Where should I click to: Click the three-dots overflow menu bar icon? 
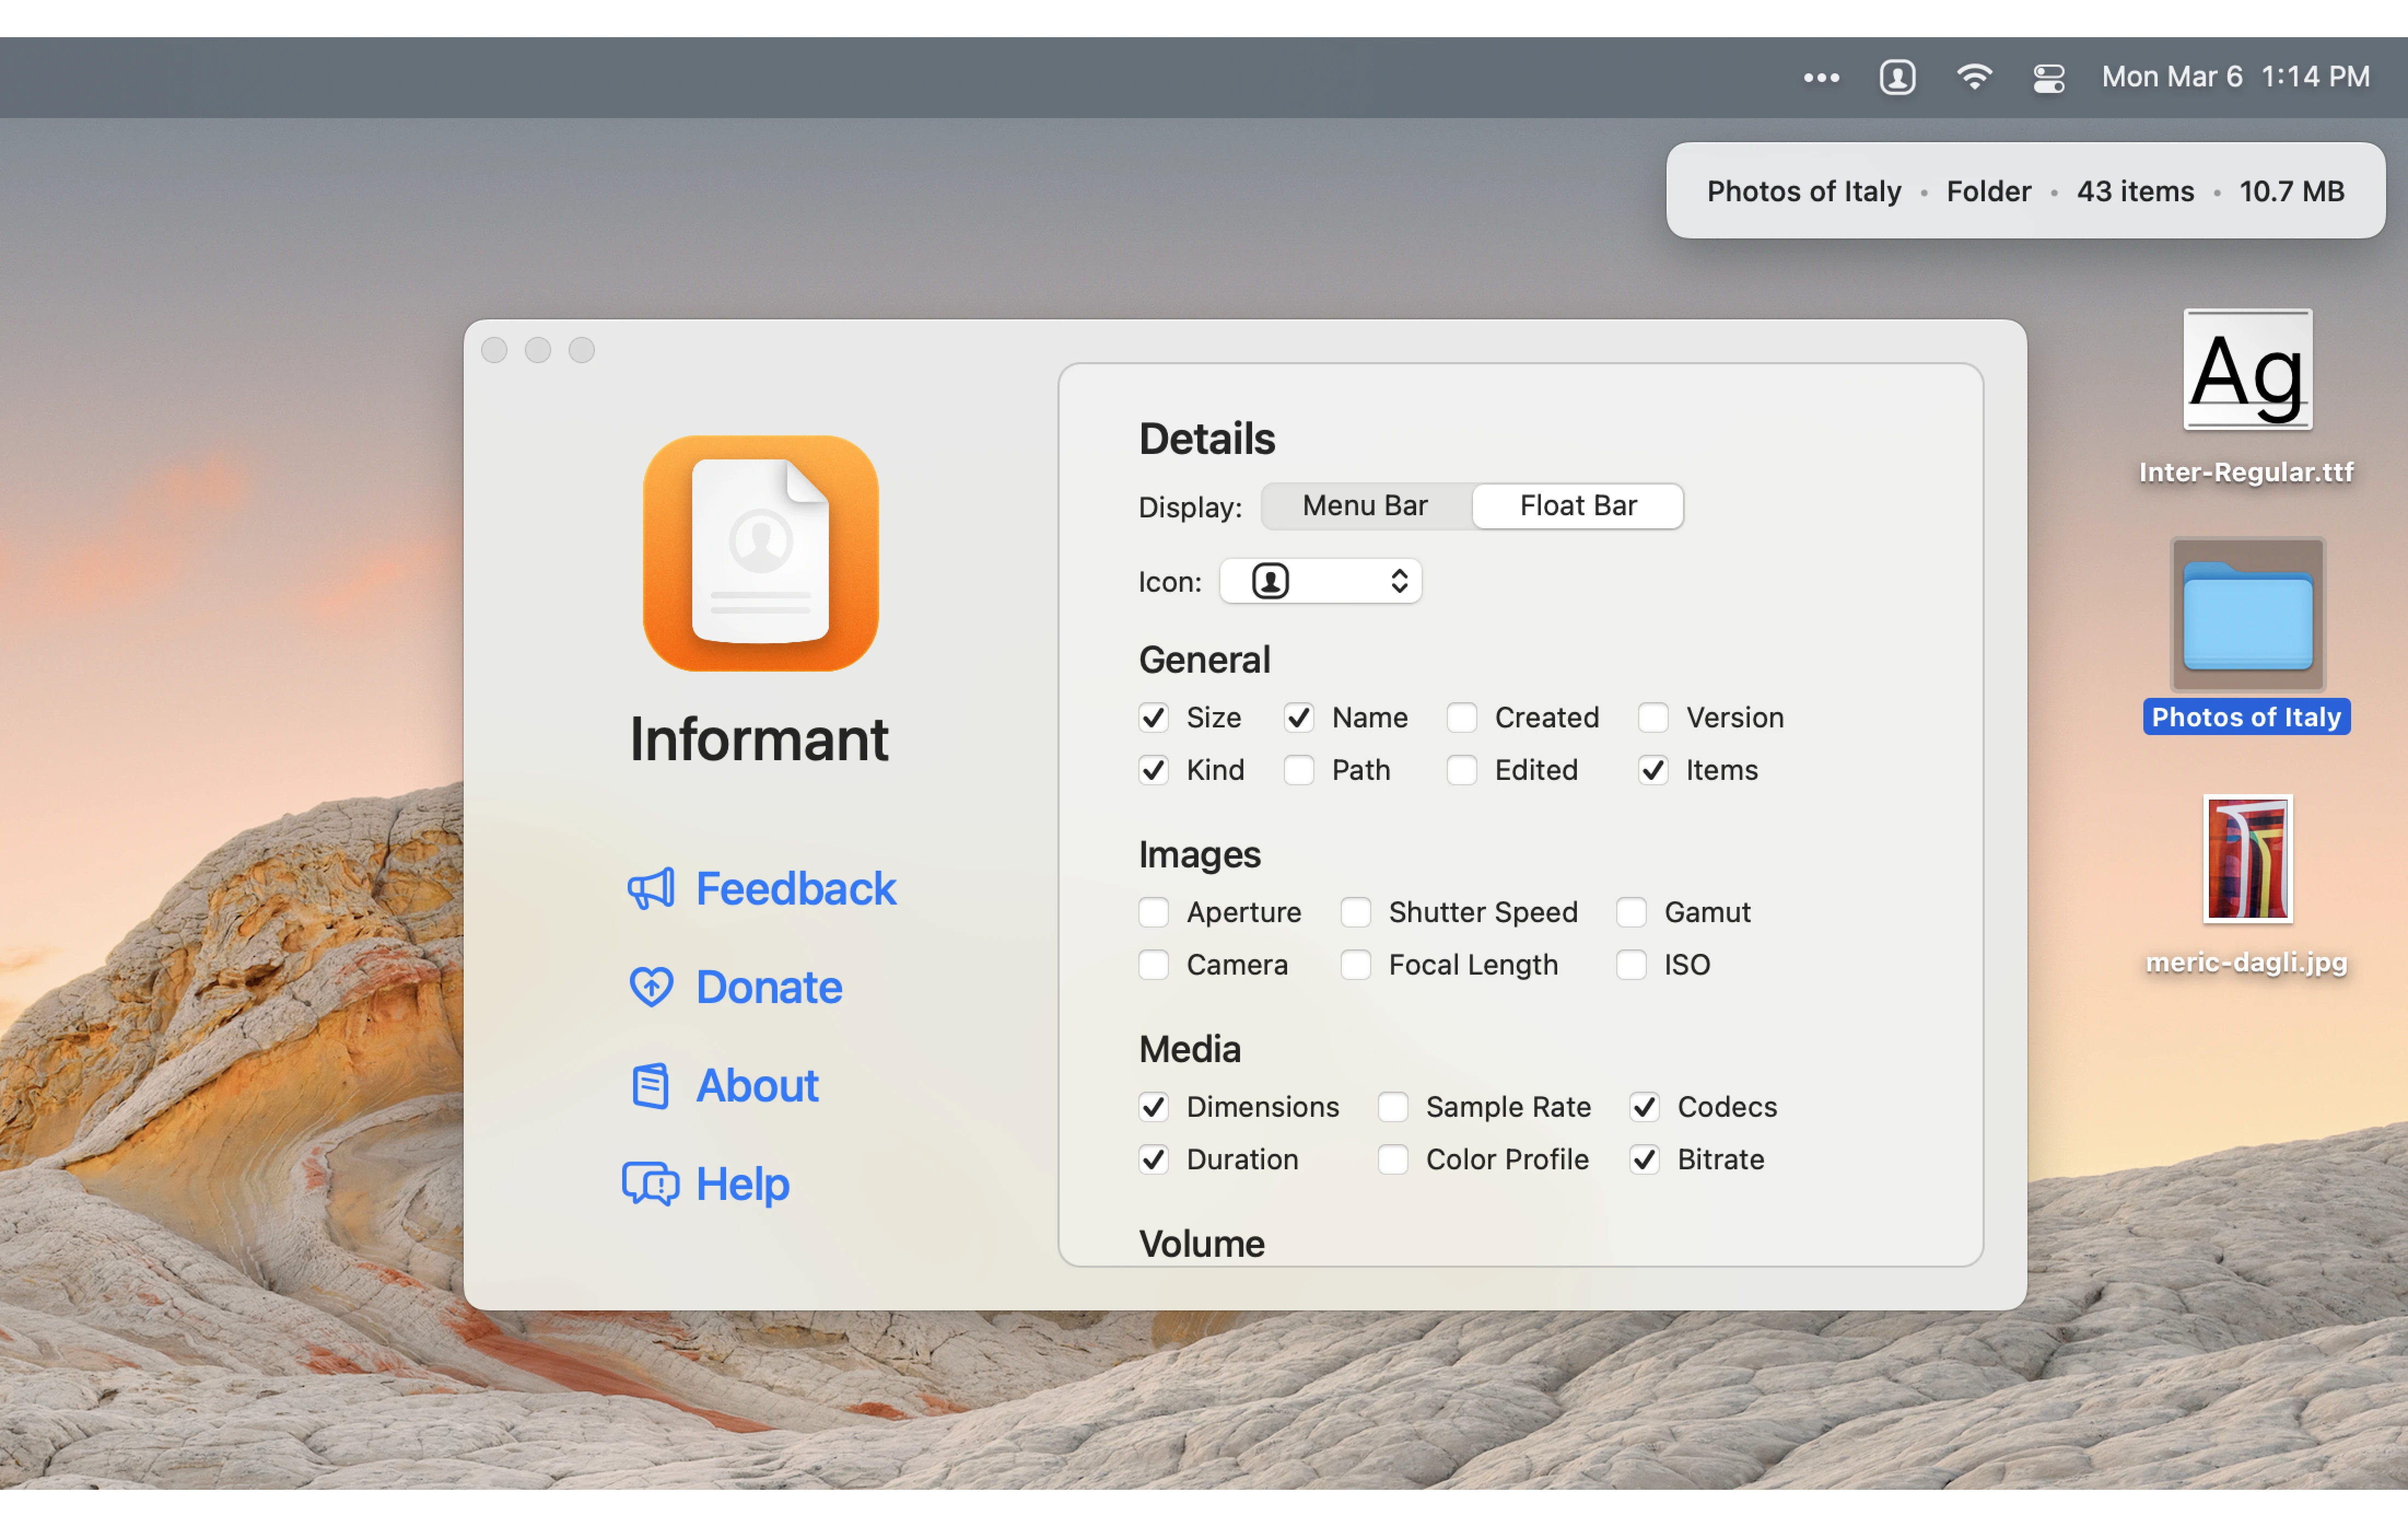click(1821, 77)
